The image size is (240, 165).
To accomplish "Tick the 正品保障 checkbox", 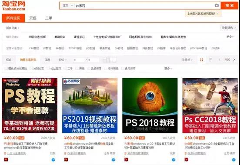I will (x=89, y=69).
